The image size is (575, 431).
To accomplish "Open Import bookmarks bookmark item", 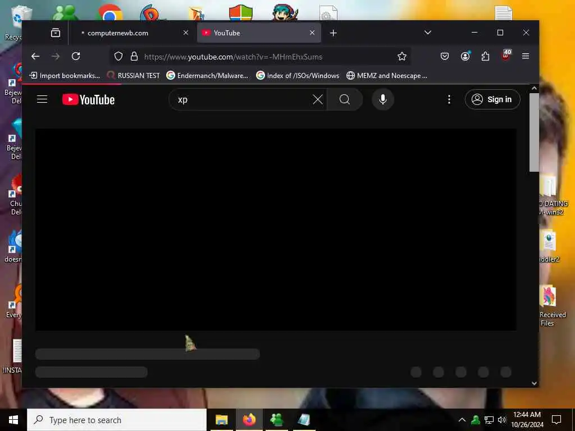I will pyautogui.click(x=65, y=76).
